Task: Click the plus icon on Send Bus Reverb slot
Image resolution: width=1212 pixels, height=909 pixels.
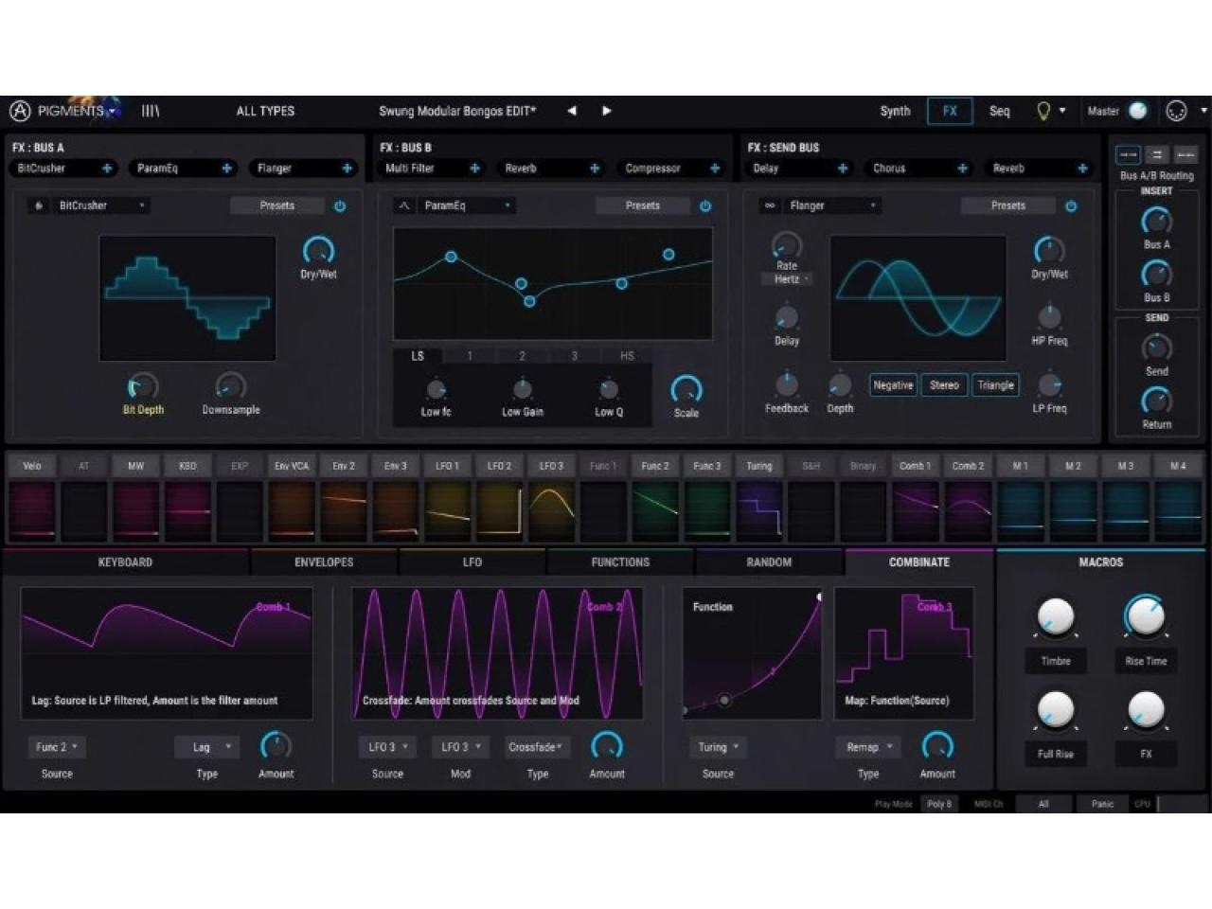Action: click(1082, 169)
